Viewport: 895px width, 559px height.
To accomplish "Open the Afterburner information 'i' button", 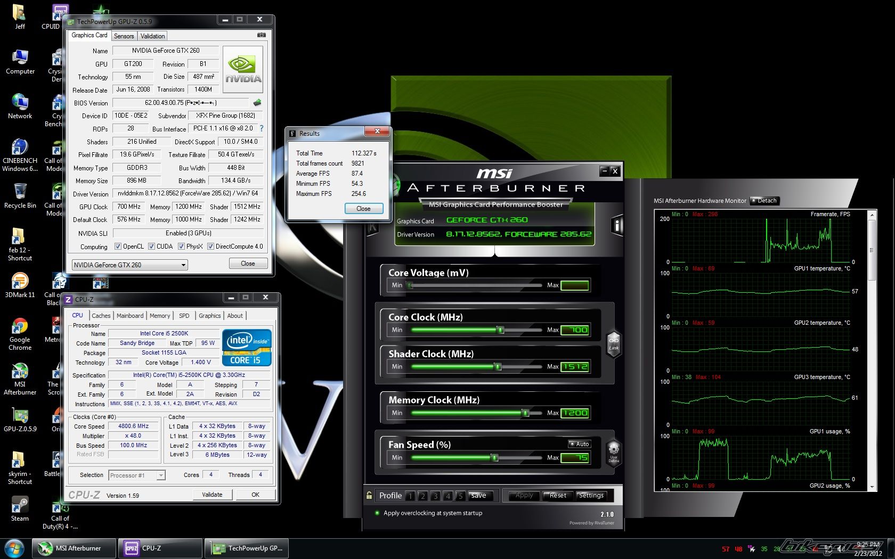I will pyautogui.click(x=616, y=225).
